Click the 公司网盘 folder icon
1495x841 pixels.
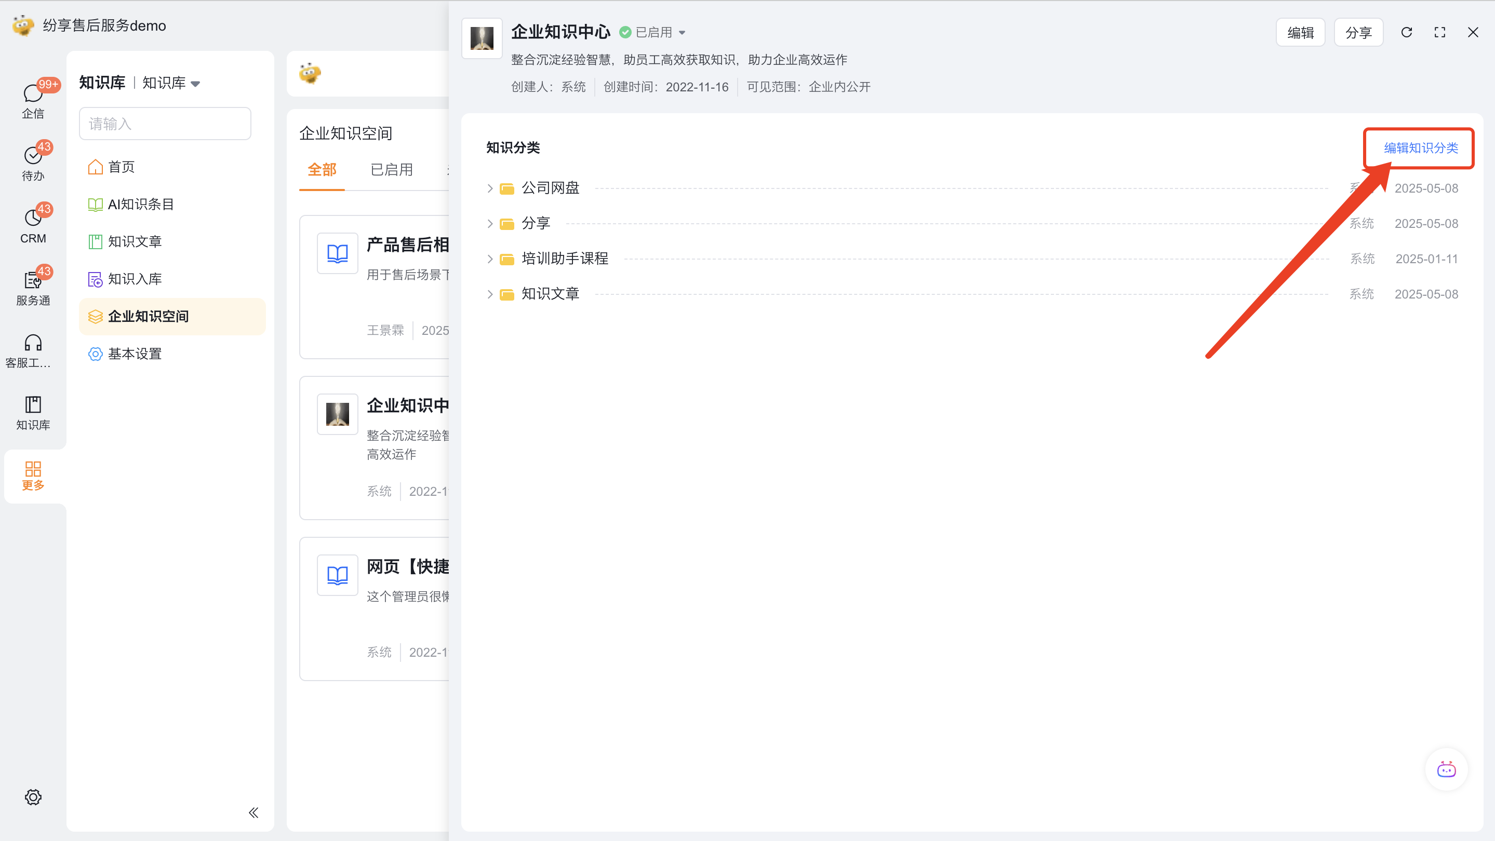click(506, 189)
